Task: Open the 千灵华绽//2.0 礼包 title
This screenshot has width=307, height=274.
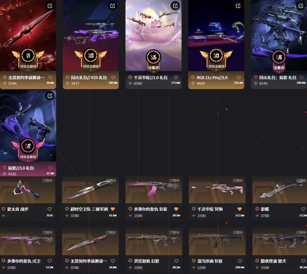Action: pos(151,78)
